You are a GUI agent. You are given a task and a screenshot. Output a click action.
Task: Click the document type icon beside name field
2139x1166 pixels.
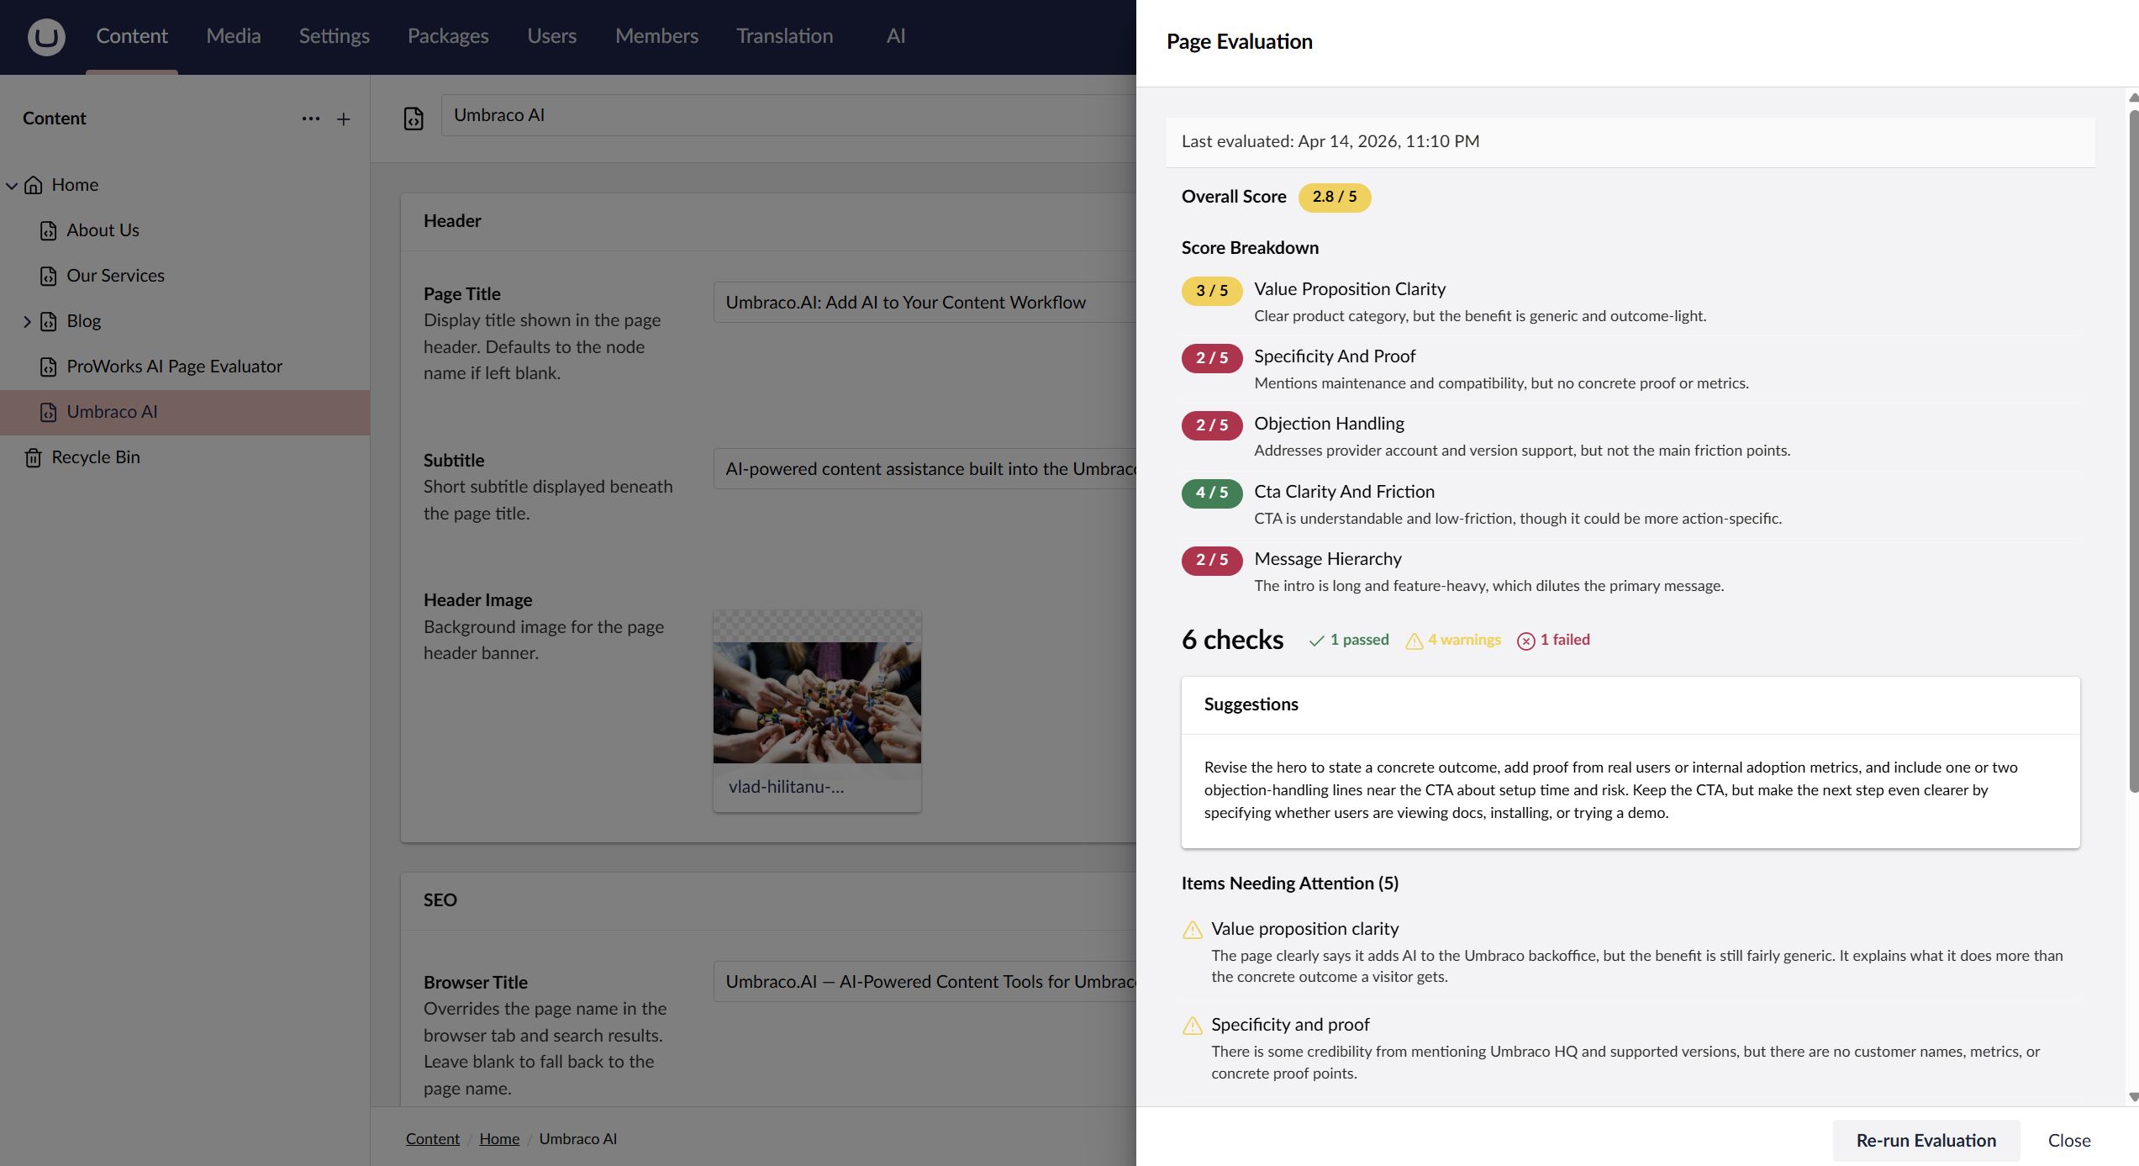pyautogui.click(x=414, y=119)
